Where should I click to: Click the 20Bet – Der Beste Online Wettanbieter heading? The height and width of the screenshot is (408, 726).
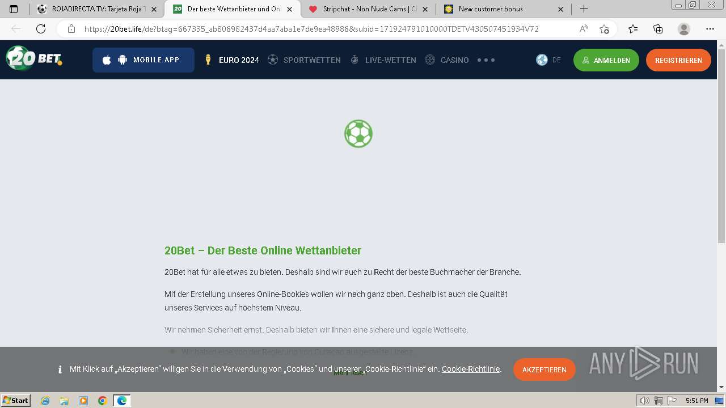pos(263,250)
